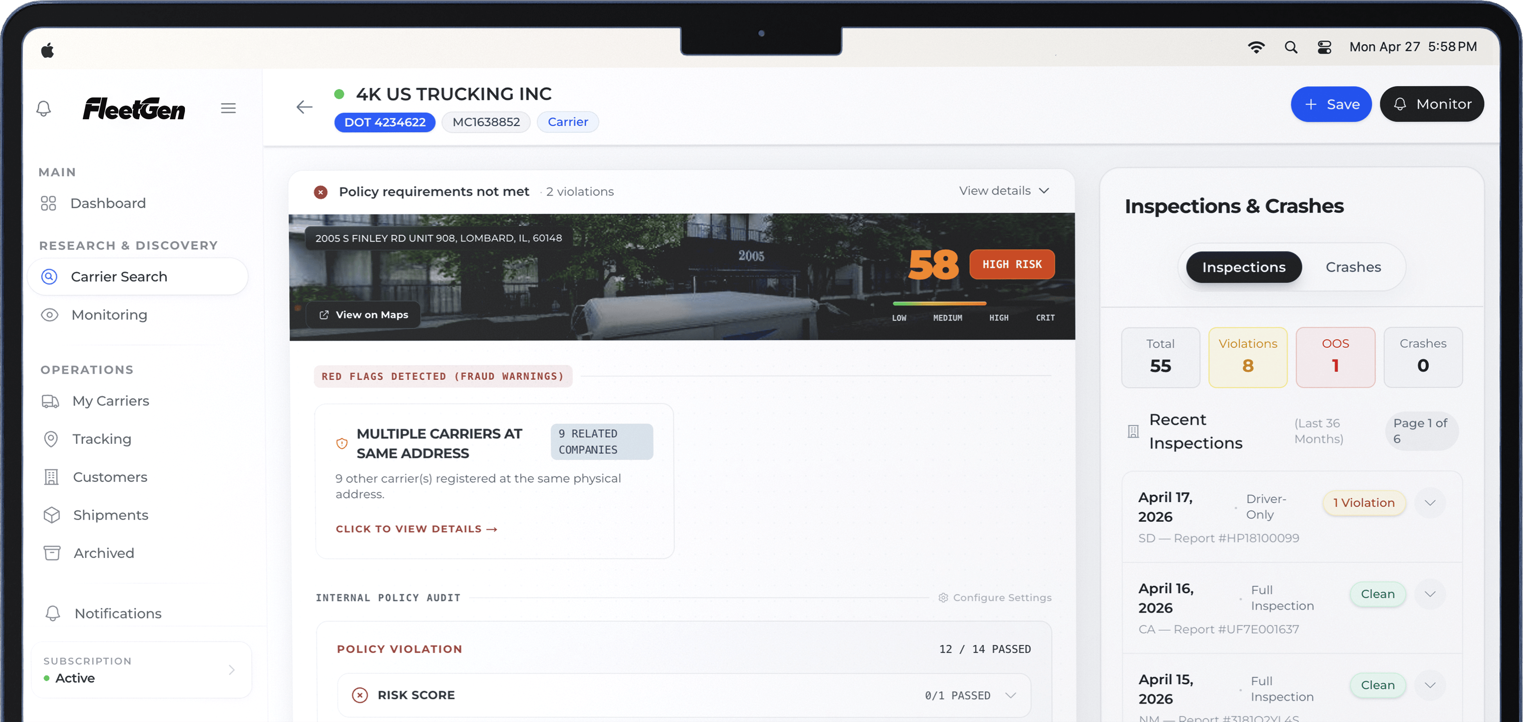The height and width of the screenshot is (722, 1523).
Task: Click the Monitor button
Action: (x=1432, y=105)
